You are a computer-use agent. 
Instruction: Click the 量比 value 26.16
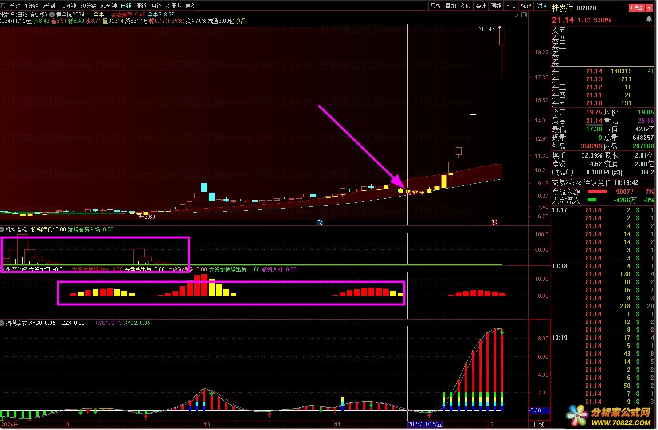(646, 121)
